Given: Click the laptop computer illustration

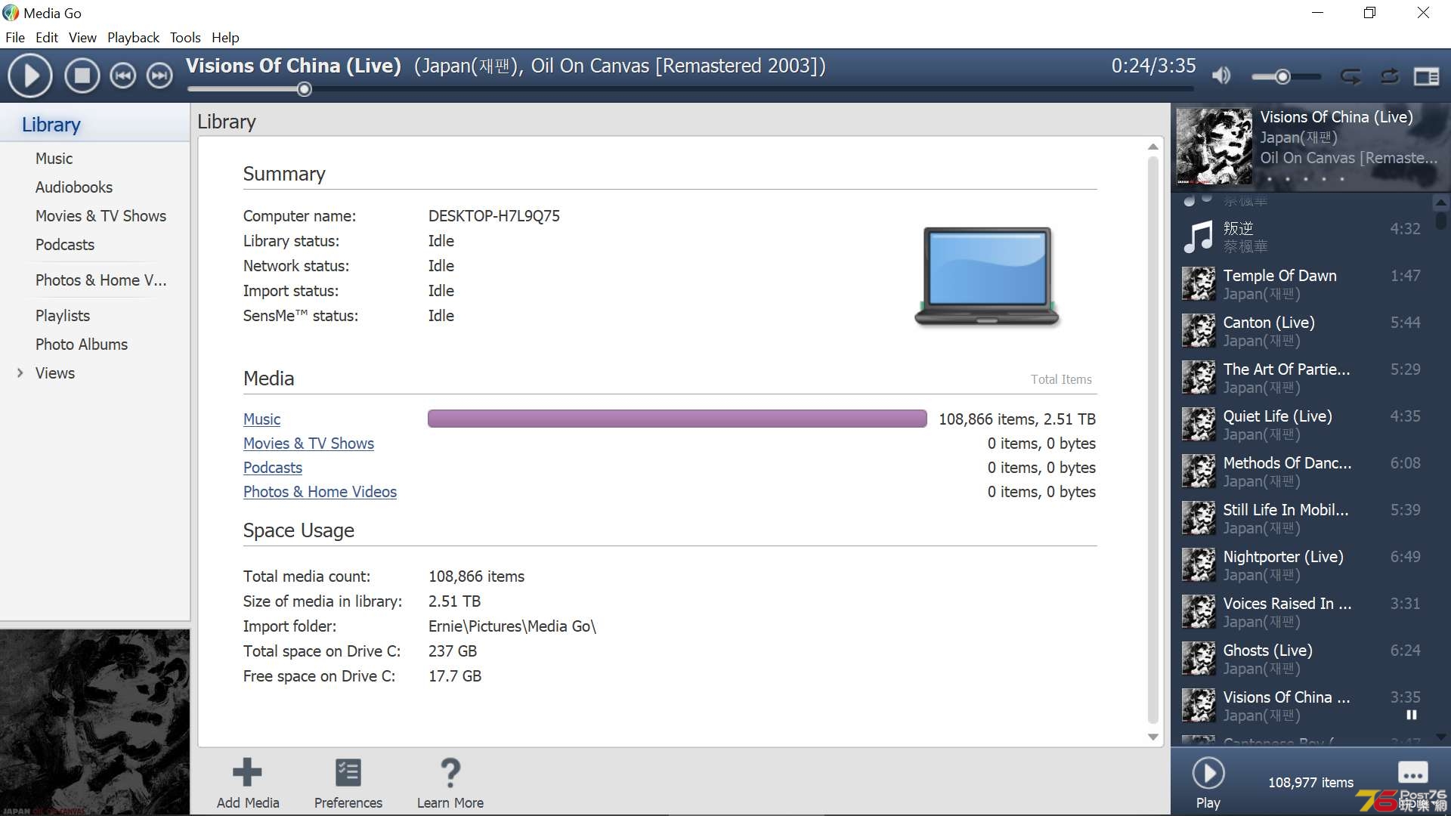Looking at the screenshot, I should click(x=987, y=277).
